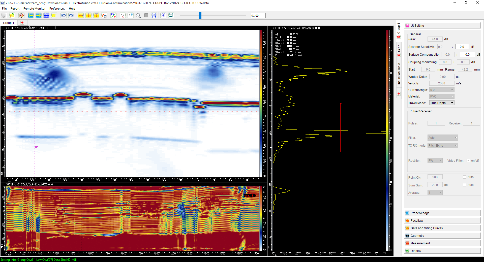Click the red plus add-group tab button
This screenshot has width=484, height=262.
(22, 23)
